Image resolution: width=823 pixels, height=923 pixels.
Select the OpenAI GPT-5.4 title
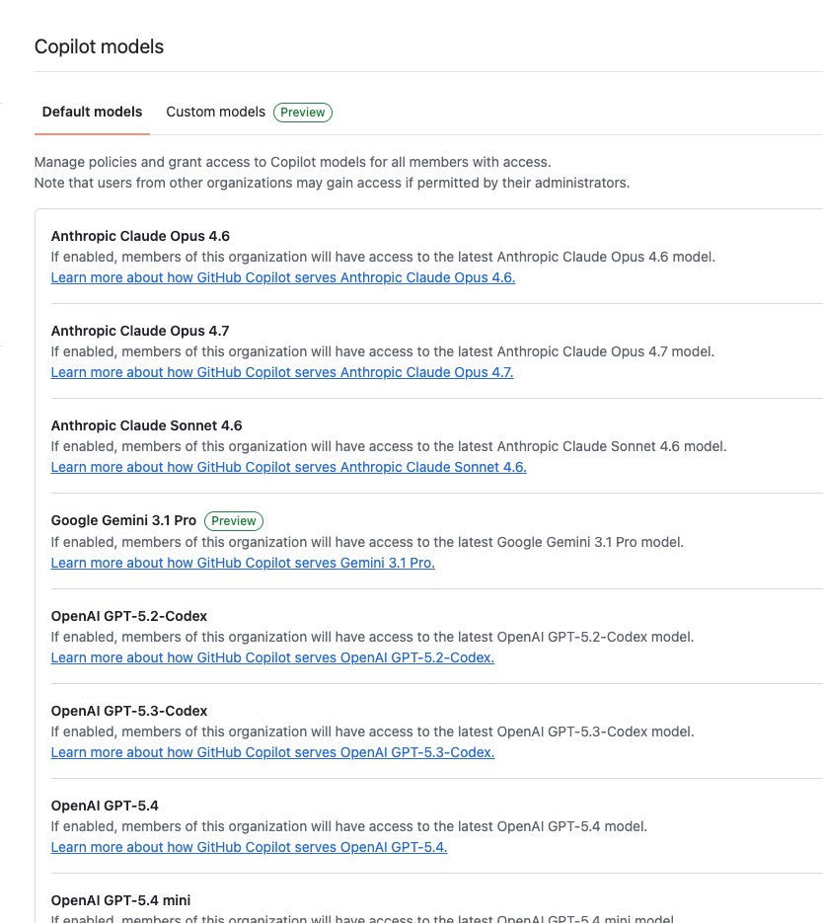click(105, 806)
